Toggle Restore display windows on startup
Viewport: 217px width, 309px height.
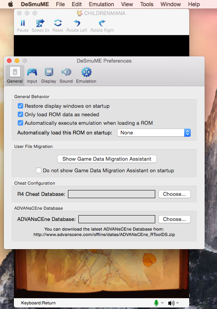20,106
